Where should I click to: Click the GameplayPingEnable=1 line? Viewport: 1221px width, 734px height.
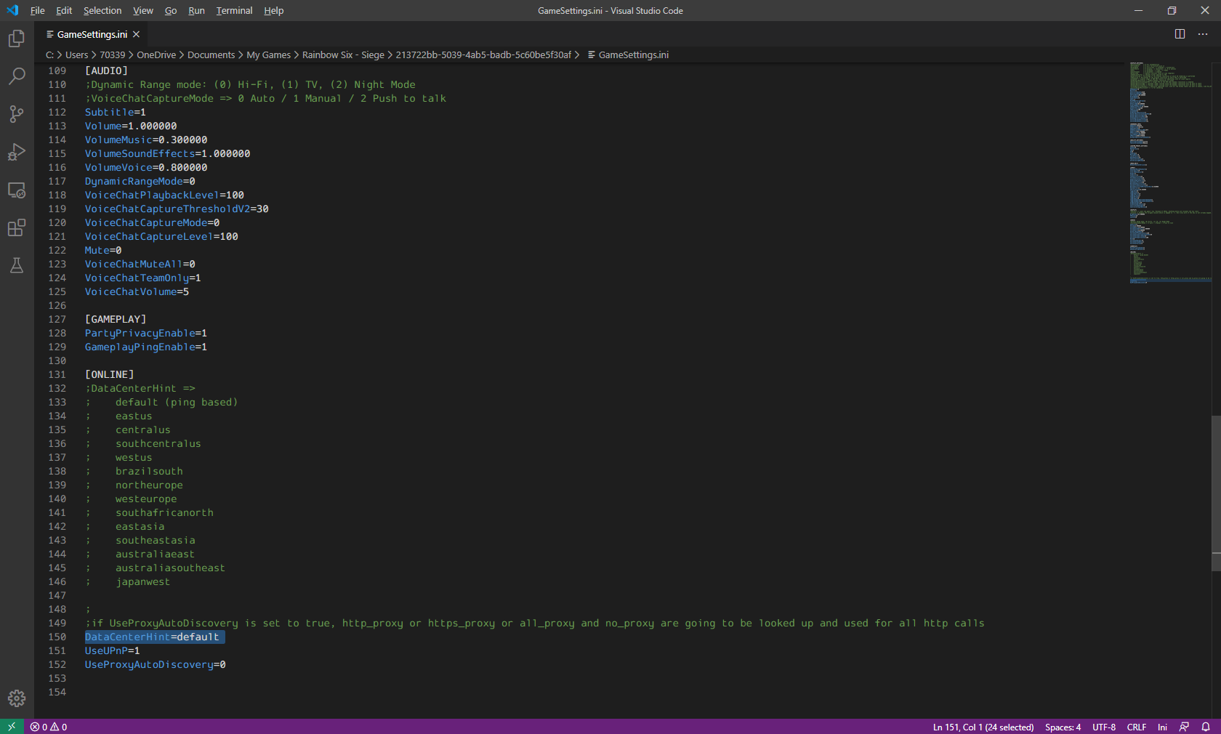tap(146, 347)
